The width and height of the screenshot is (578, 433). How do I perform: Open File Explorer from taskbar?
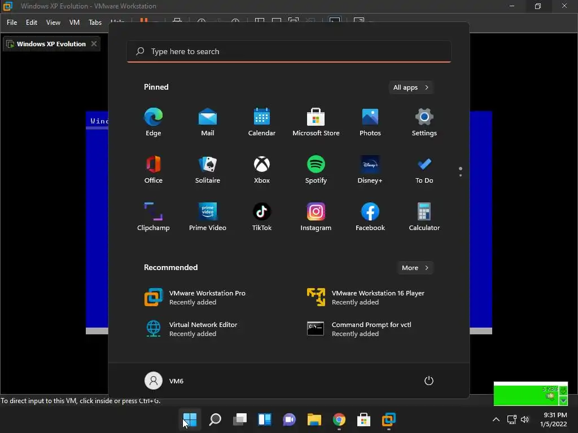click(314, 419)
